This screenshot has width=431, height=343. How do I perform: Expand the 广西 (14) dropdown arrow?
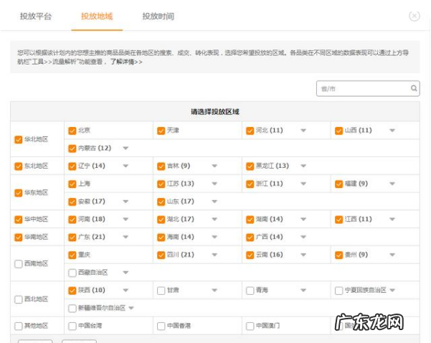point(303,237)
